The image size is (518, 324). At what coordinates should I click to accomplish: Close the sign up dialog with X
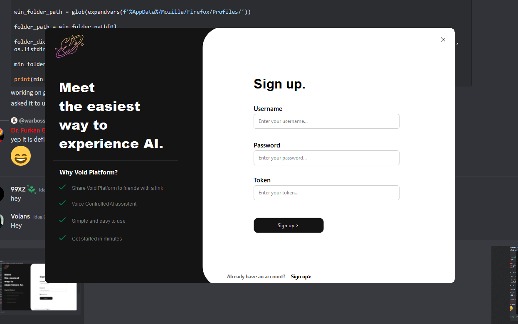point(443,39)
